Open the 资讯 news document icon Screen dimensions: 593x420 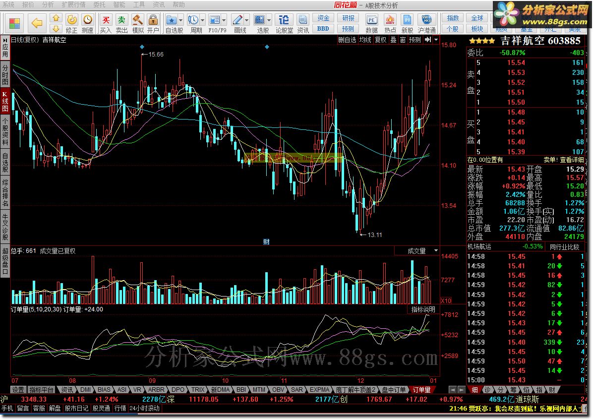point(302,20)
